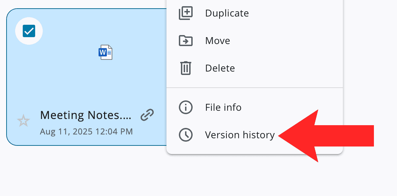397x196 pixels.
Task: Choose the Delete menu entry
Action: coord(220,68)
